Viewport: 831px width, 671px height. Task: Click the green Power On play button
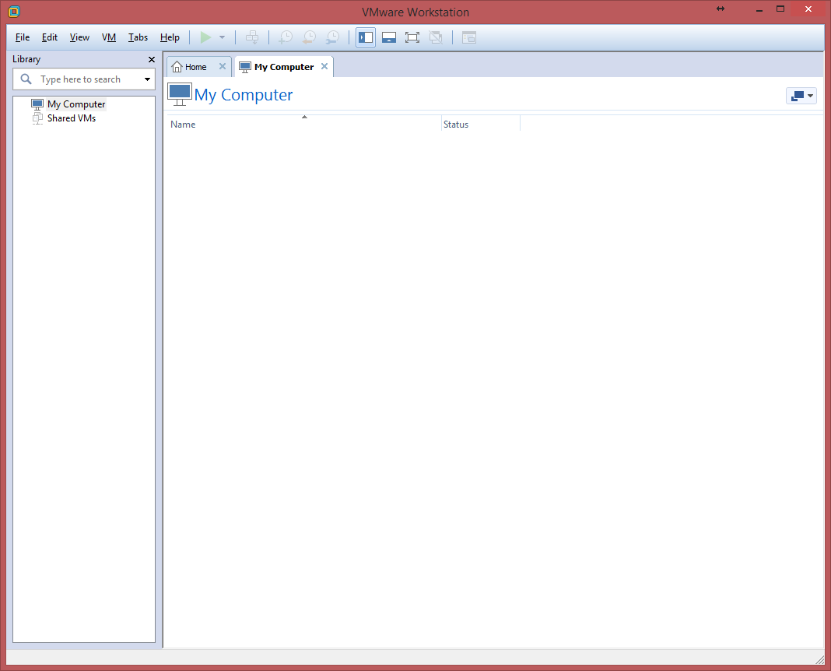pos(205,37)
